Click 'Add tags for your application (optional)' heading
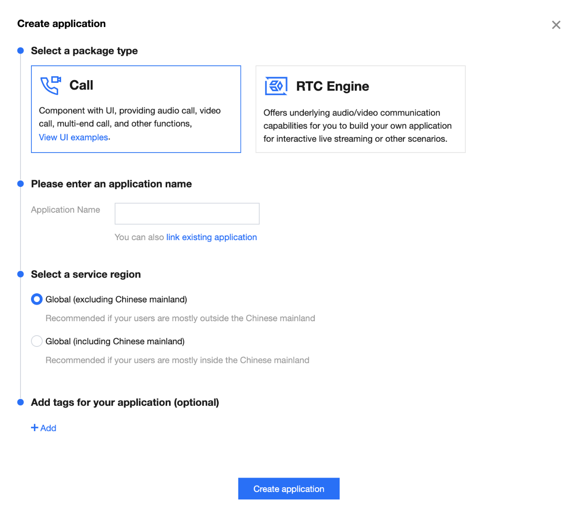 point(125,402)
